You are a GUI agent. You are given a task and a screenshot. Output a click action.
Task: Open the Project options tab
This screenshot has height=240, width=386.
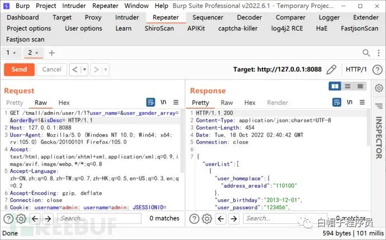(29, 28)
